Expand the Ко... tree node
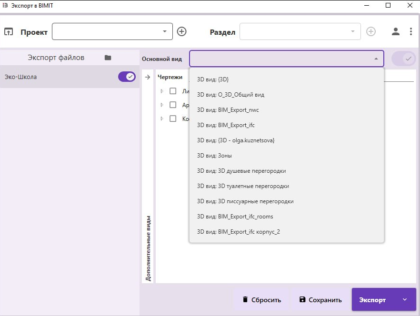420x316 pixels. point(162,118)
